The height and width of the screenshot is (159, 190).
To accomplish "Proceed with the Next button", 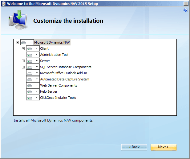I will (x=164, y=147).
